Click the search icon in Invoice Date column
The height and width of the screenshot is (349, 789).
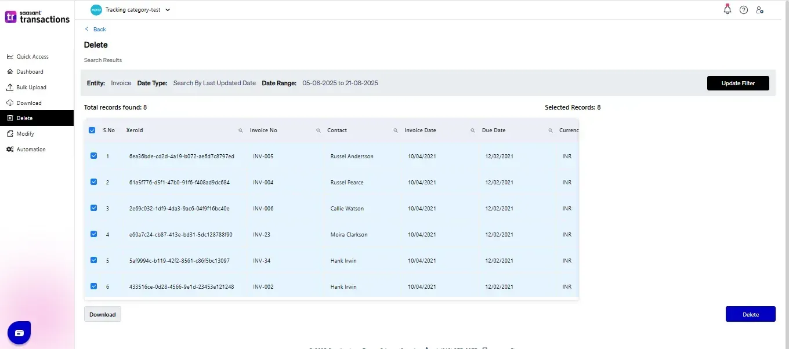click(x=473, y=130)
